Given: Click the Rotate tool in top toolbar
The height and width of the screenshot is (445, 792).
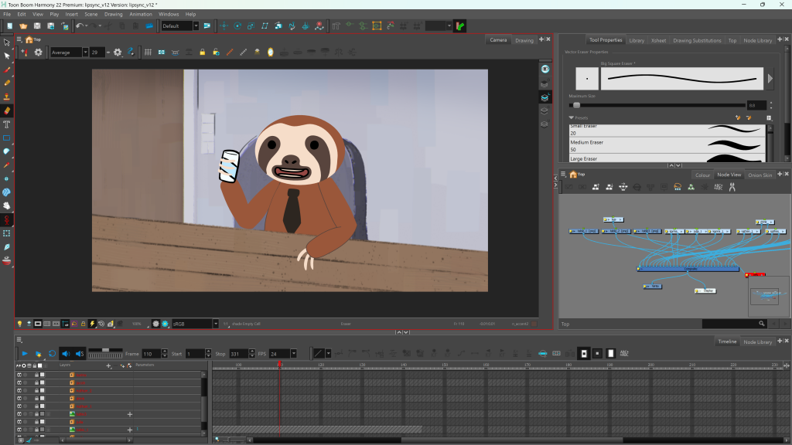Looking at the screenshot, I should (x=237, y=25).
